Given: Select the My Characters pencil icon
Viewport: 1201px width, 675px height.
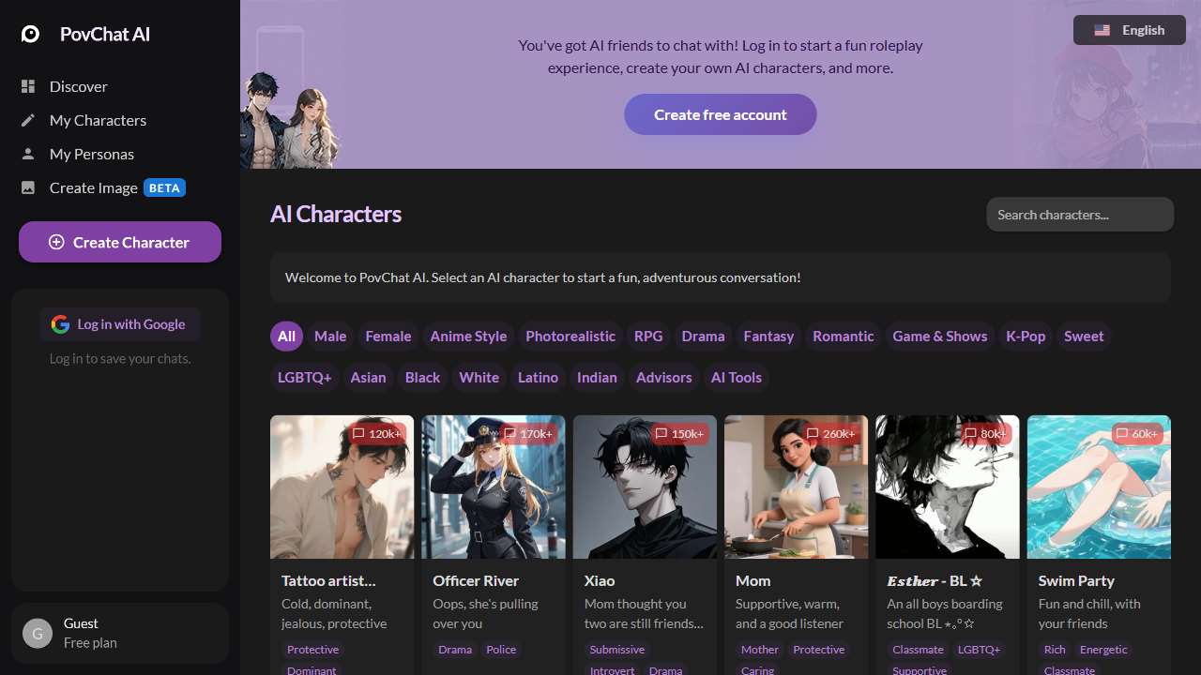Looking at the screenshot, I should 29,120.
